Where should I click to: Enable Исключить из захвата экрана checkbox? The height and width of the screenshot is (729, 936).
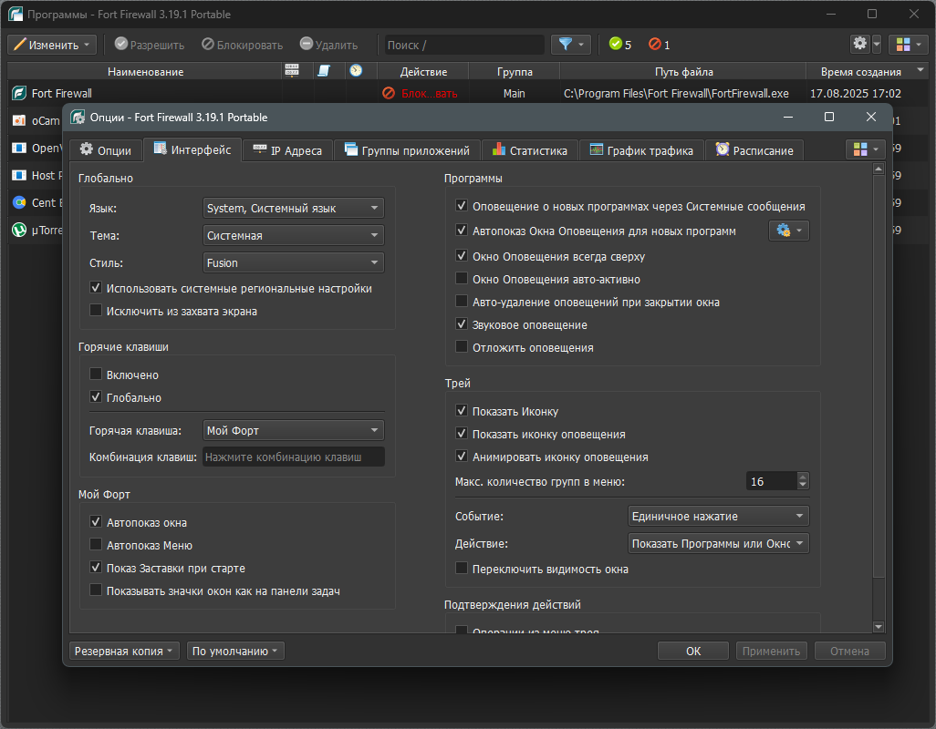click(96, 311)
